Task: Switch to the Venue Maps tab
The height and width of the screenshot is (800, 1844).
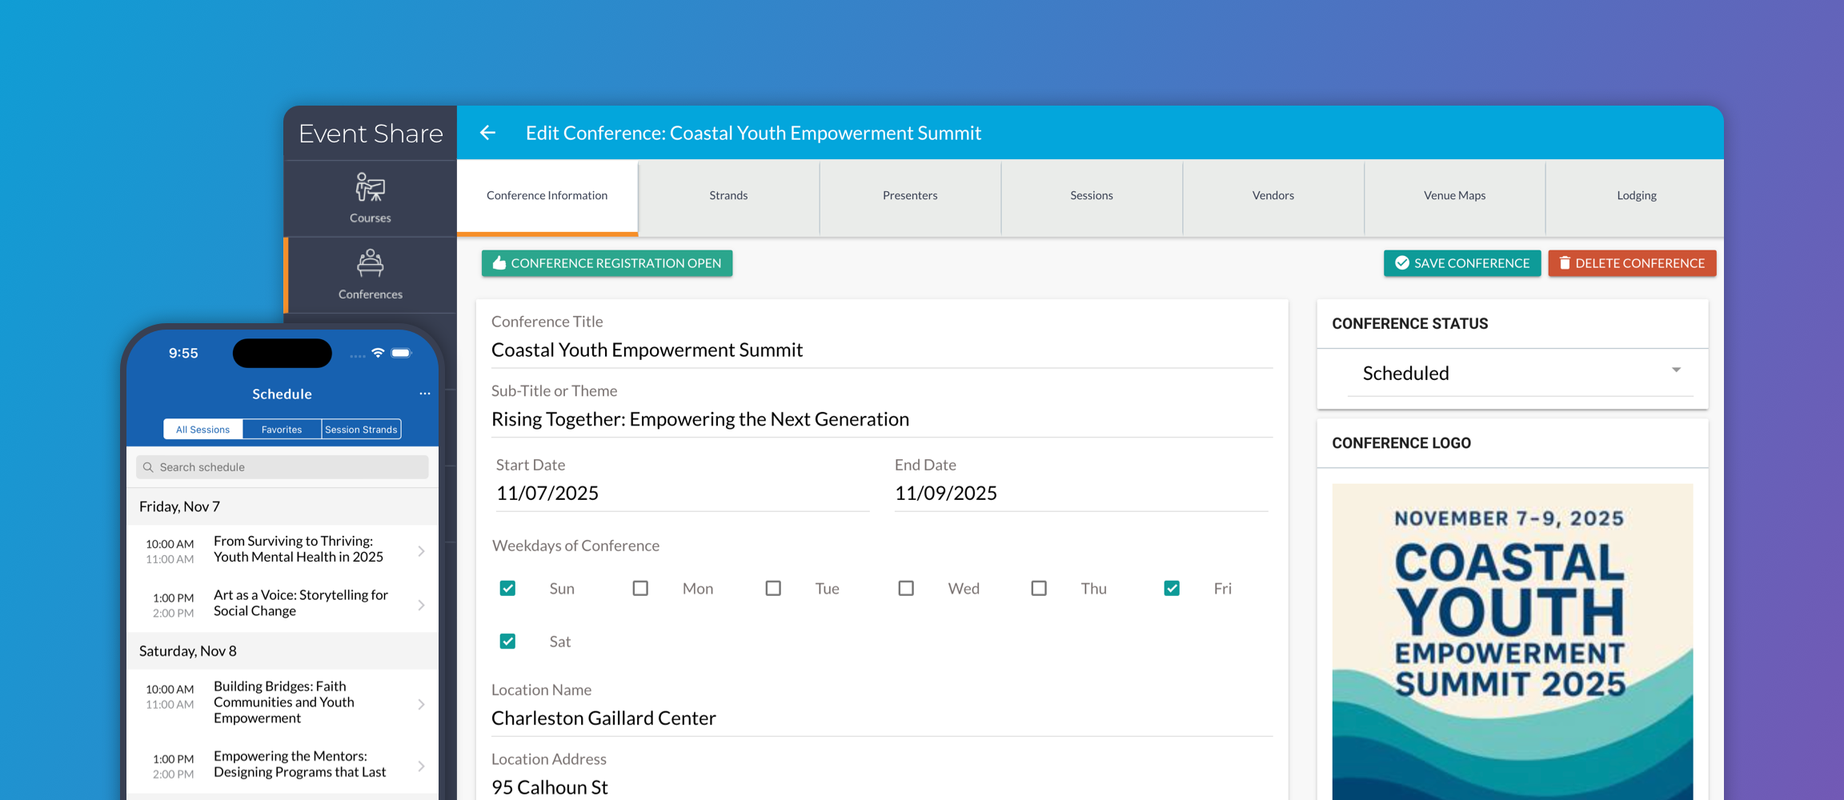Action: [x=1454, y=196]
